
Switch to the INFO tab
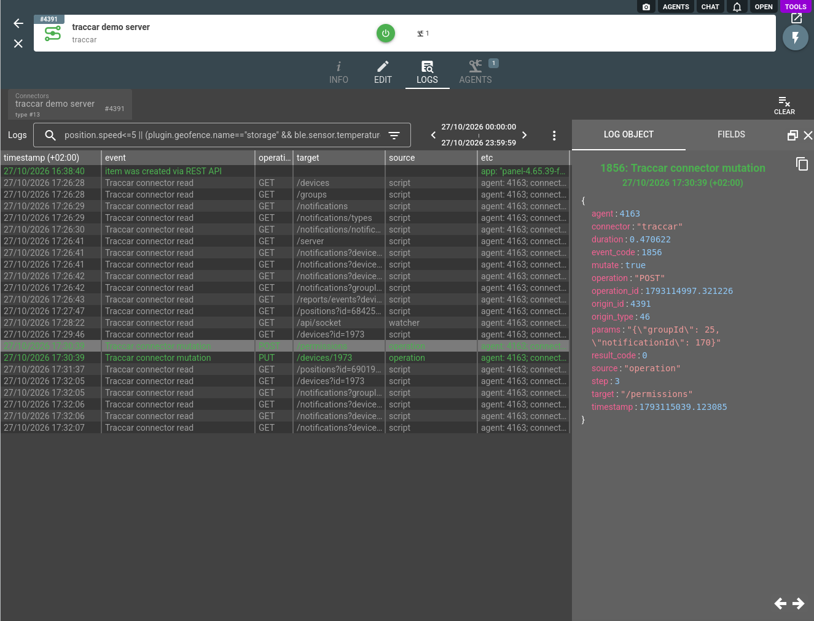point(339,72)
